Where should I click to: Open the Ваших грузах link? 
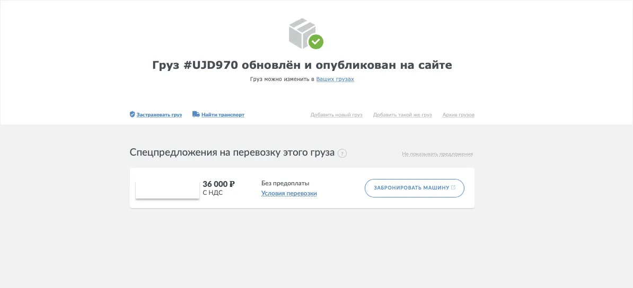click(335, 79)
